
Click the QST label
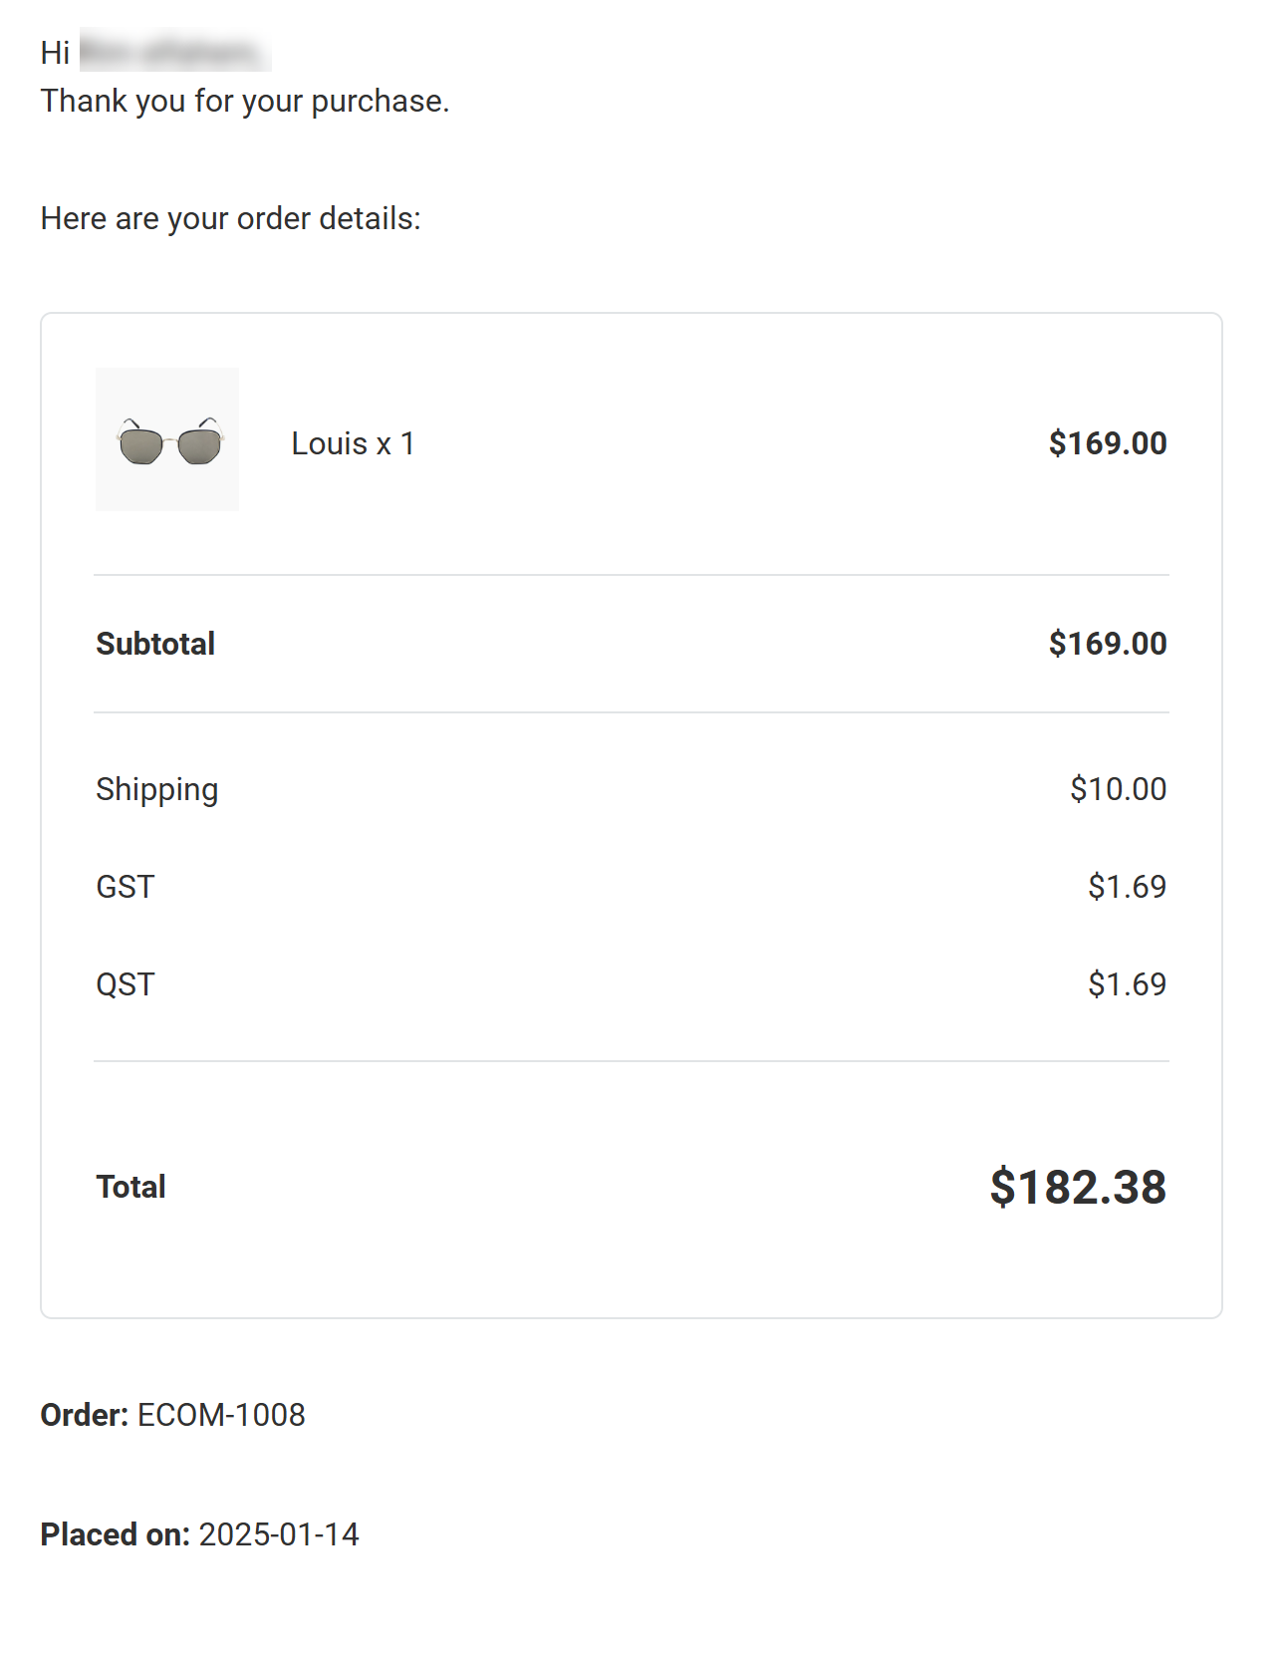click(125, 984)
